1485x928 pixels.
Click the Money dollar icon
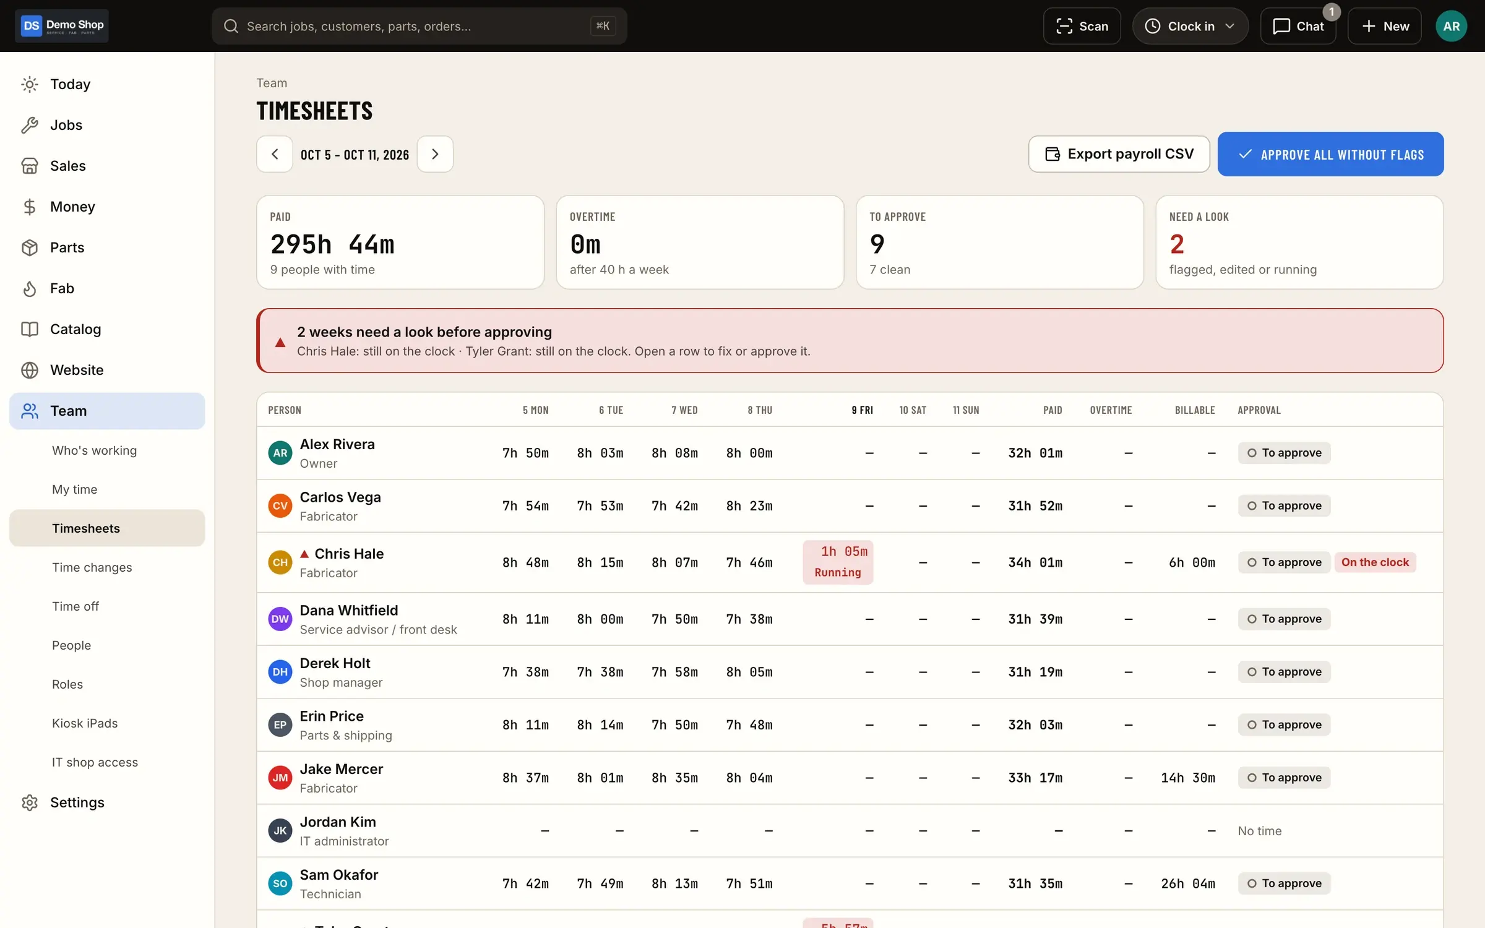tap(30, 207)
